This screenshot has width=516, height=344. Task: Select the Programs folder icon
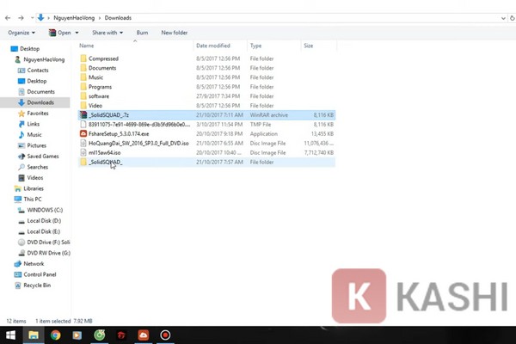tap(83, 87)
